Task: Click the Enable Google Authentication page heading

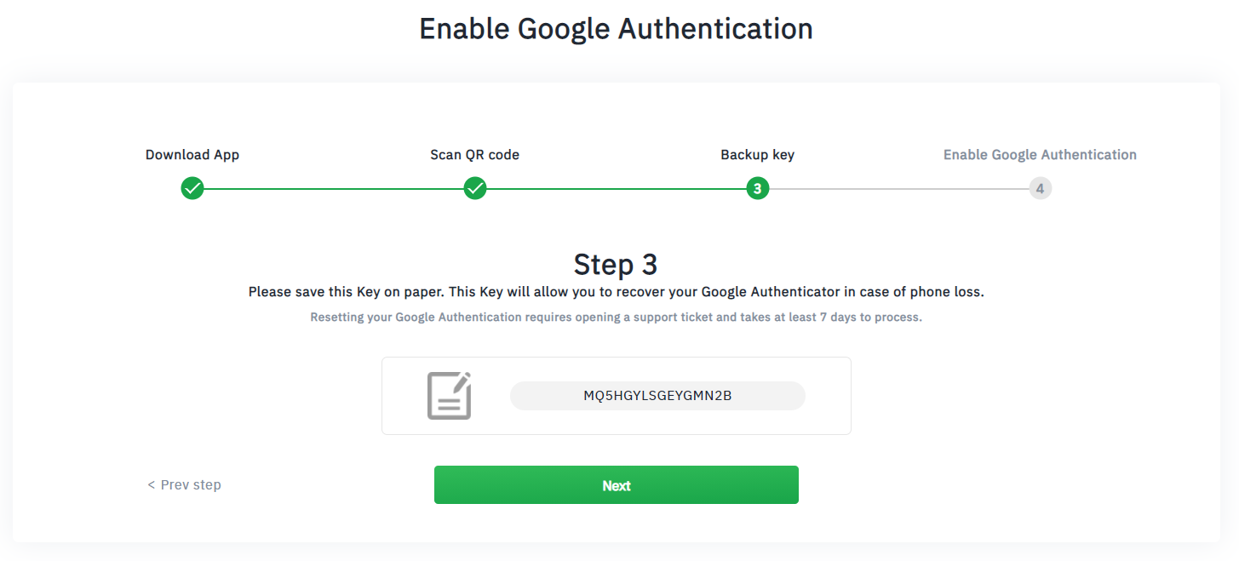Action: pyautogui.click(x=617, y=29)
